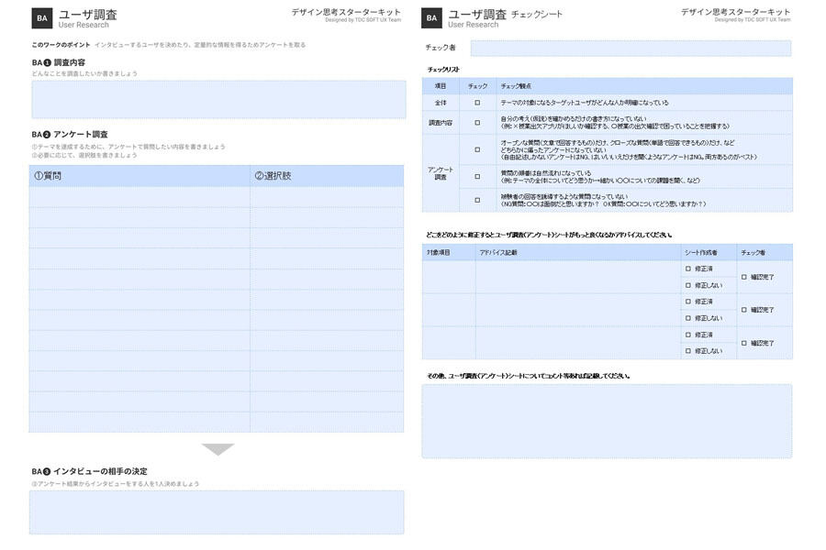
Task: Click left page デザイン思考スターターキット title
Action: pos(346,12)
